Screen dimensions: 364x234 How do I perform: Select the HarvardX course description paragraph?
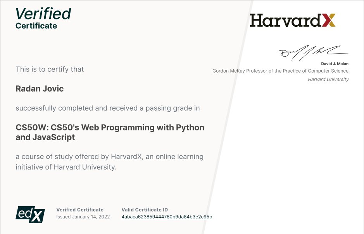tap(109, 162)
